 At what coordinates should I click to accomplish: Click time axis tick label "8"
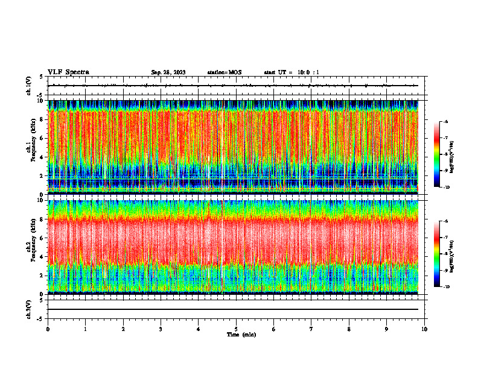coord(349,329)
